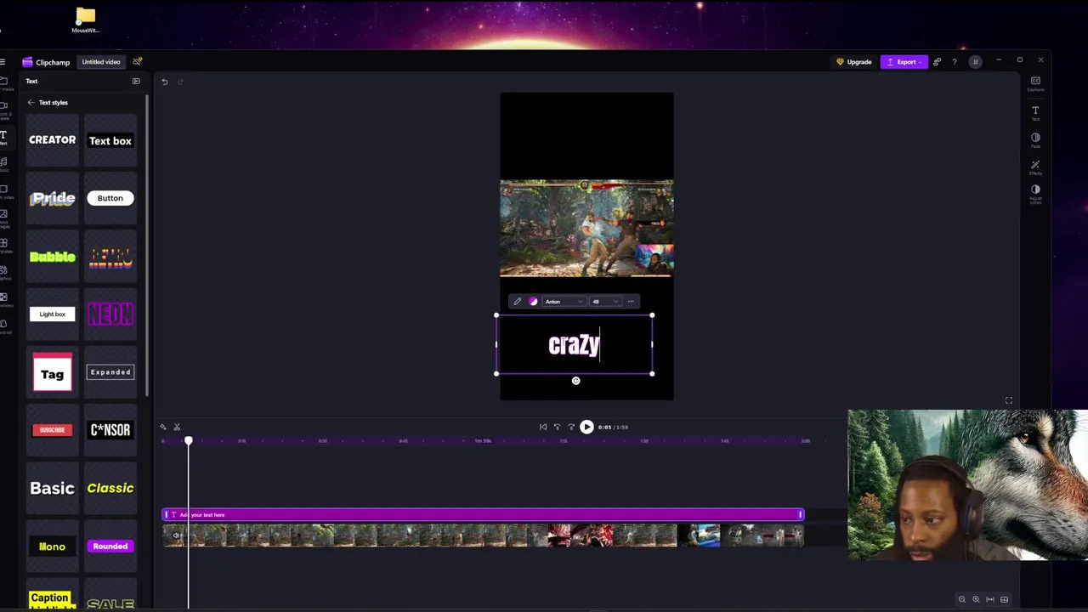The width and height of the screenshot is (1088, 612).
Task: Click the Upgrade button
Action: [854, 62]
